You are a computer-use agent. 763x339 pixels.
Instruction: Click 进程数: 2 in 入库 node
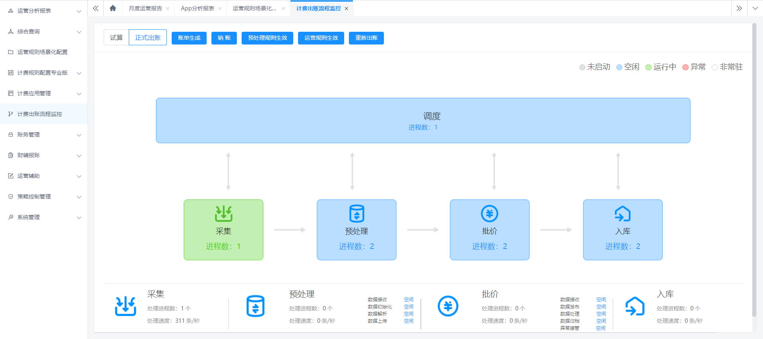pos(623,246)
